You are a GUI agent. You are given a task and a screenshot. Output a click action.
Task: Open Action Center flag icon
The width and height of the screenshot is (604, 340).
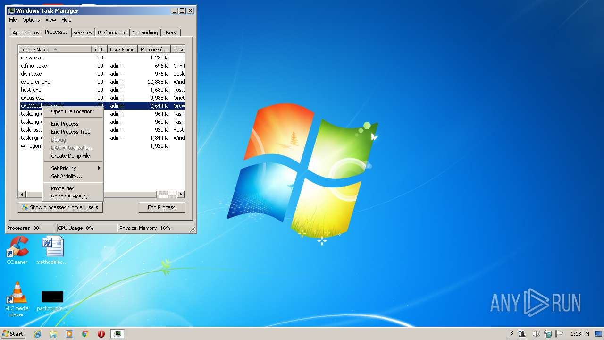559,334
